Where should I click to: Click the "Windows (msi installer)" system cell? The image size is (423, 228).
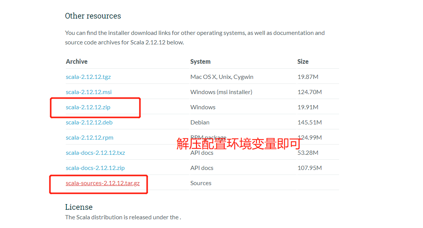pyautogui.click(x=221, y=92)
